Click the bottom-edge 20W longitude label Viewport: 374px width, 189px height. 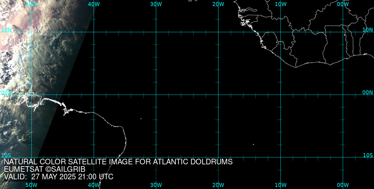[x=218, y=185]
